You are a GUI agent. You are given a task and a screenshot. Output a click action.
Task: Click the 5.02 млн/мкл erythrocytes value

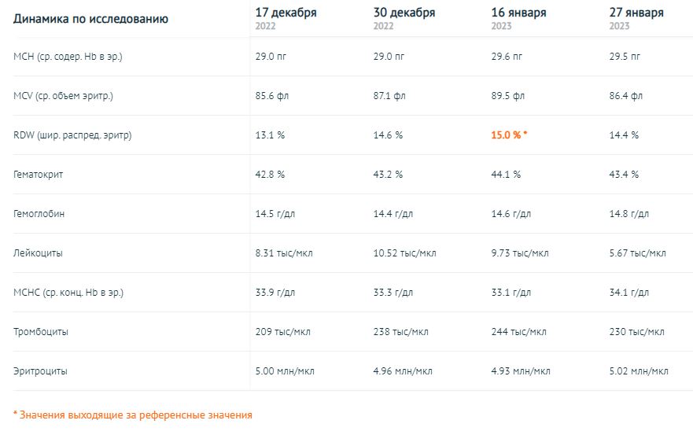639,371
